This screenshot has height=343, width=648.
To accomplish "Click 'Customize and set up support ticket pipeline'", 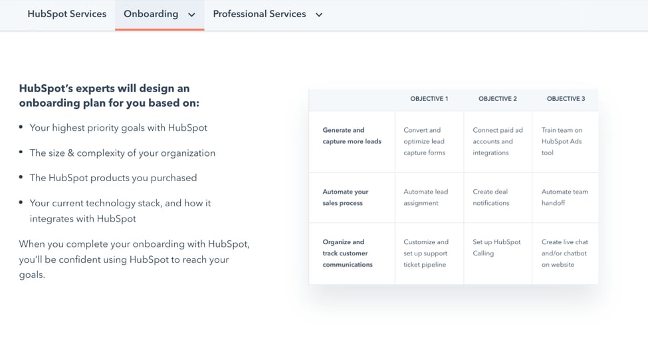I will point(426,253).
